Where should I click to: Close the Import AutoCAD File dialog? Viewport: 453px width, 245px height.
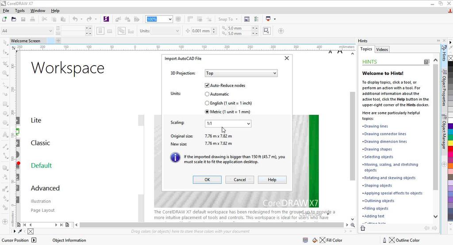(x=287, y=58)
